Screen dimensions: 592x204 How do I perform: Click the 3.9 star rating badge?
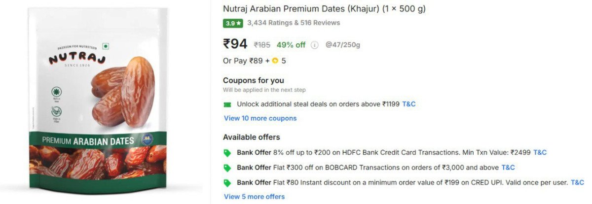[233, 23]
